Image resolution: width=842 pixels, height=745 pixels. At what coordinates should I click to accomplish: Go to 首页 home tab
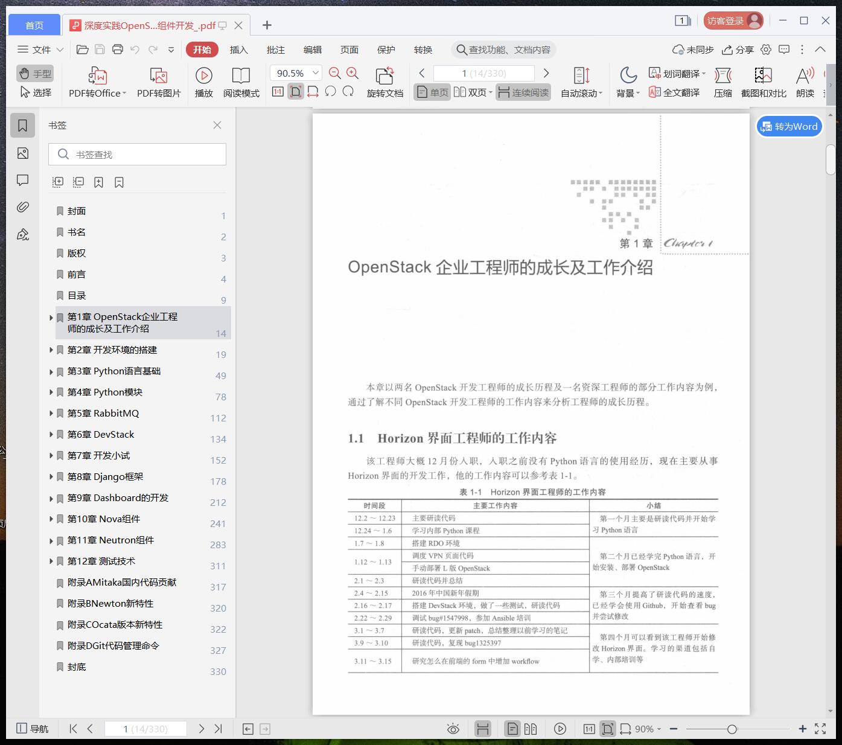click(34, 25)
